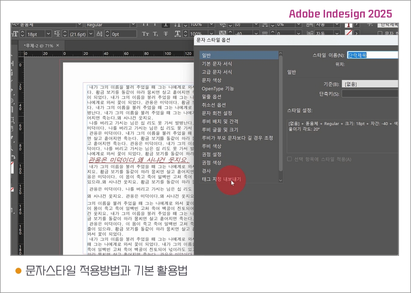This screenshot has height=293, width=411.
Task: Open the tracking -40 dropdown
Action: click(x=256, y=33)
